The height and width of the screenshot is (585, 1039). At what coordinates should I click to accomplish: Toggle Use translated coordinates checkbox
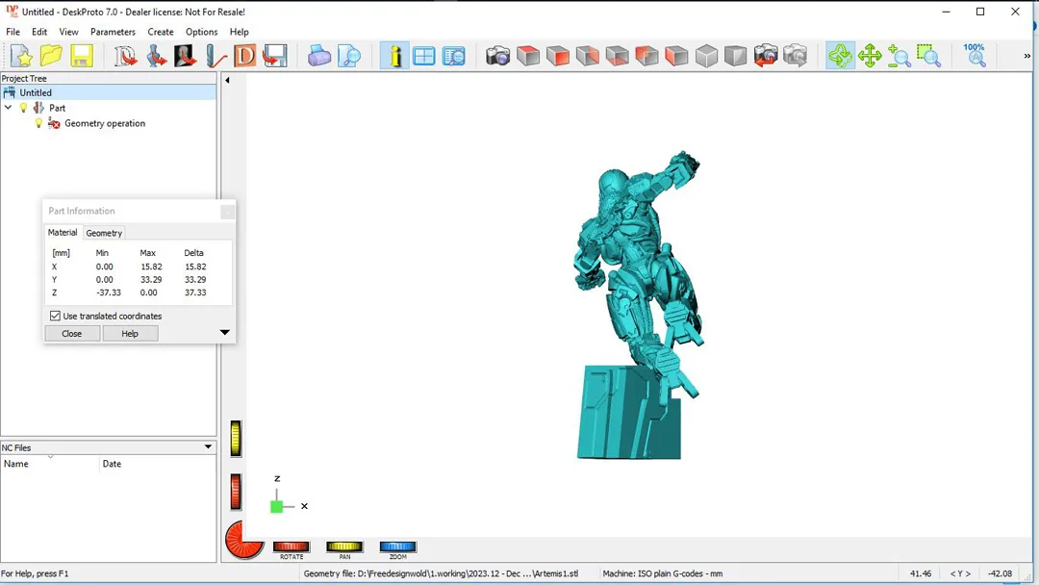pos(55,316)
